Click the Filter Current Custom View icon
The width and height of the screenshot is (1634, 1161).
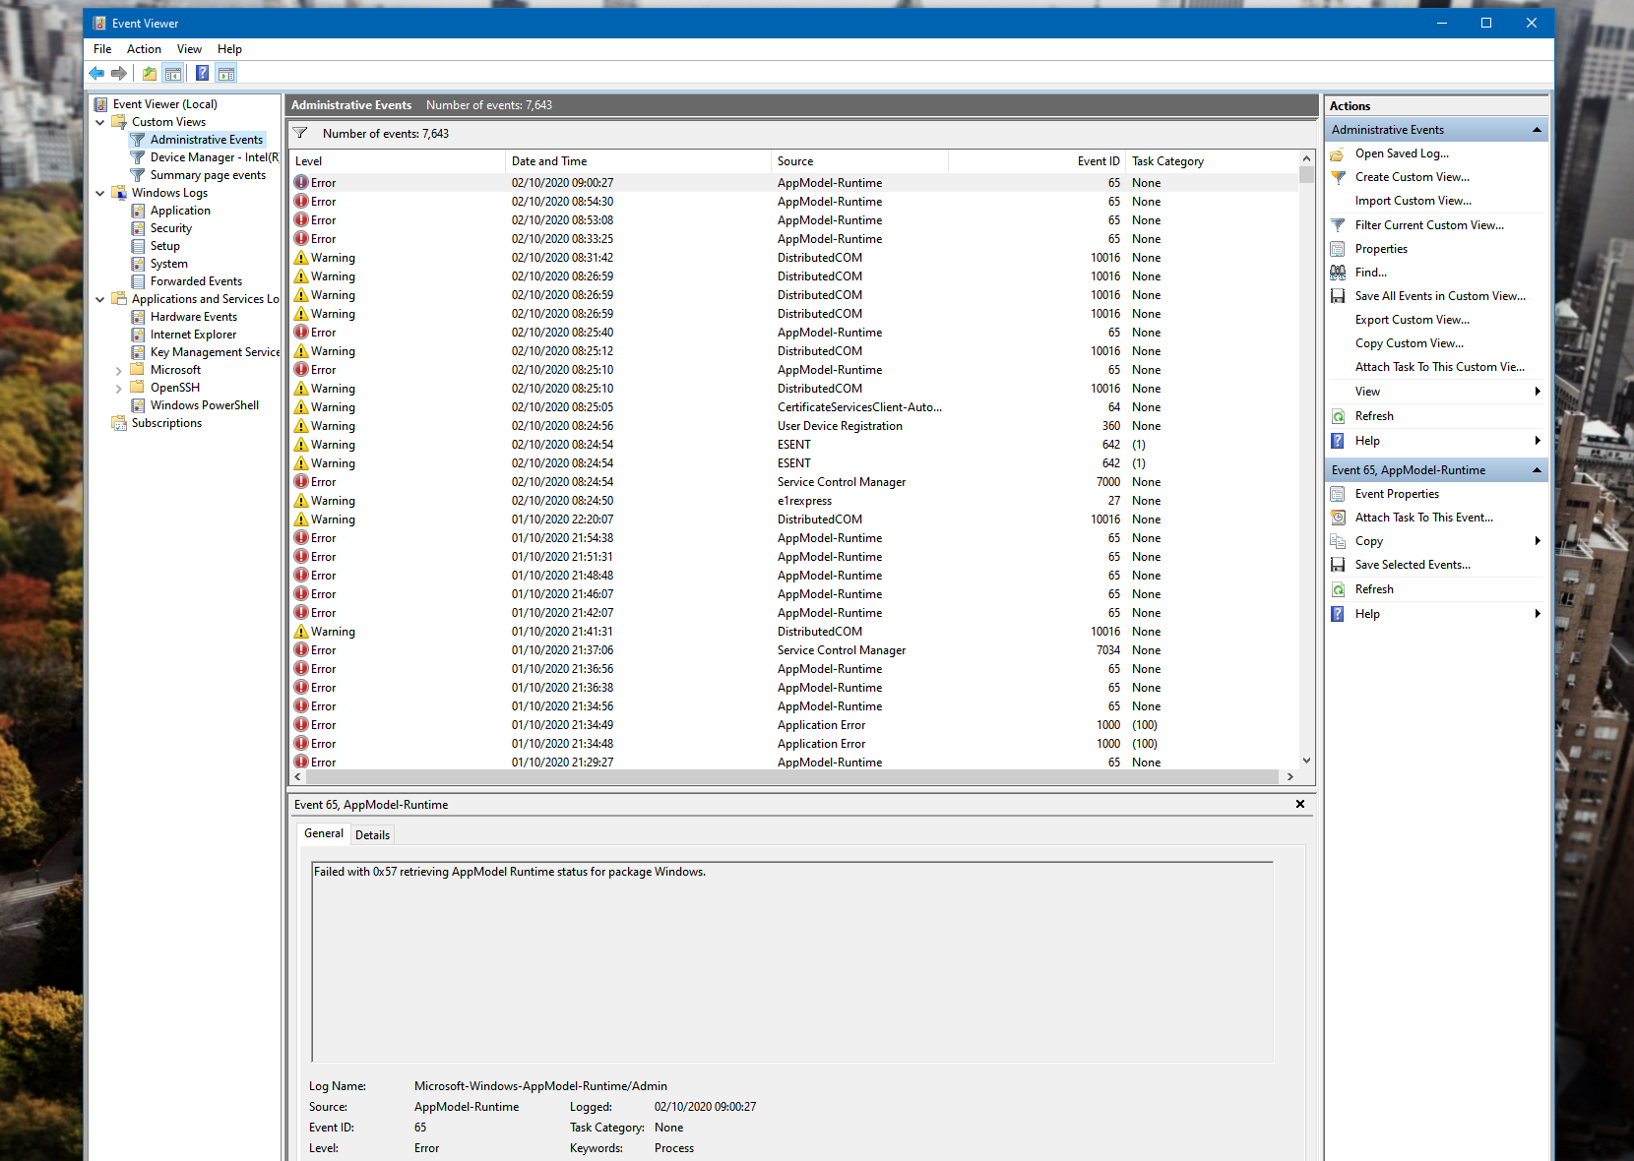pyautogui.click(x=1338, y=225)
